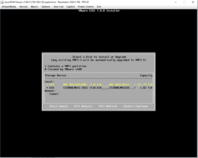Viewport: 198px width, 158px height.
Task: Click the Local: section label
Action: (49, 82)
